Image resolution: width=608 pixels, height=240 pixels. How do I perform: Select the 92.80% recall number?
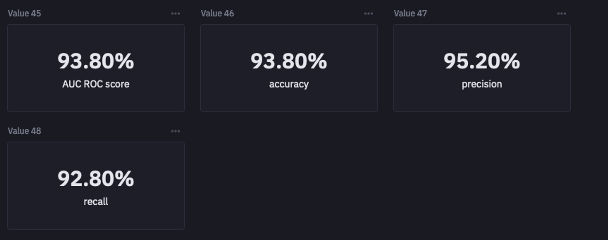click(x=96, y=179)
